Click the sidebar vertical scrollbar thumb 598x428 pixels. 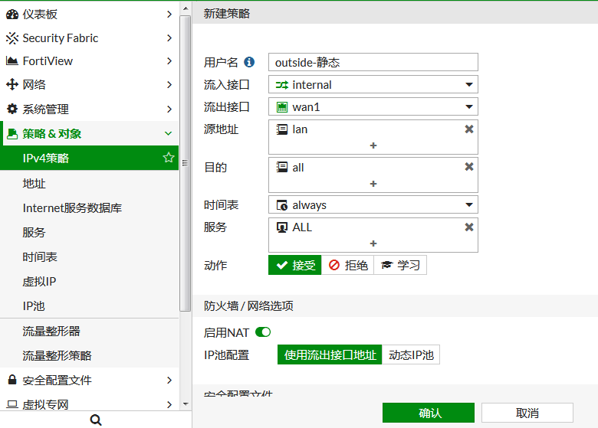pyautogui.click(x=186, y=163)
